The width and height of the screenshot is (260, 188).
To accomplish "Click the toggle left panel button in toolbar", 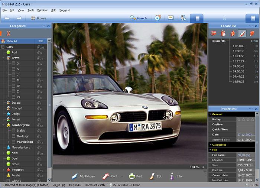I will click(196, 18).
